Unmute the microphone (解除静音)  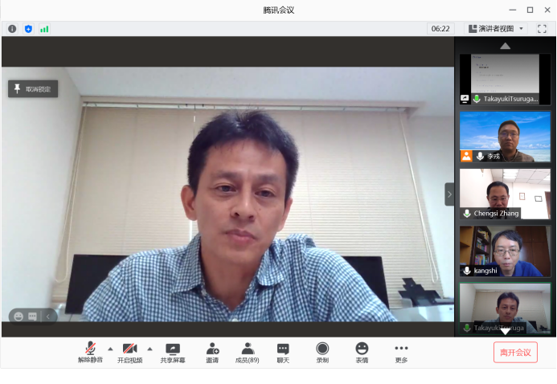pos(90,352)
